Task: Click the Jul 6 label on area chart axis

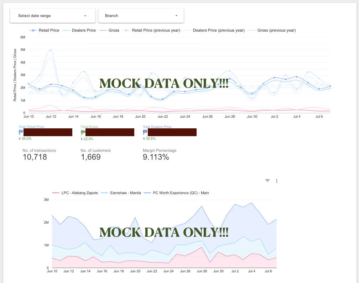Action: point(268,271)
